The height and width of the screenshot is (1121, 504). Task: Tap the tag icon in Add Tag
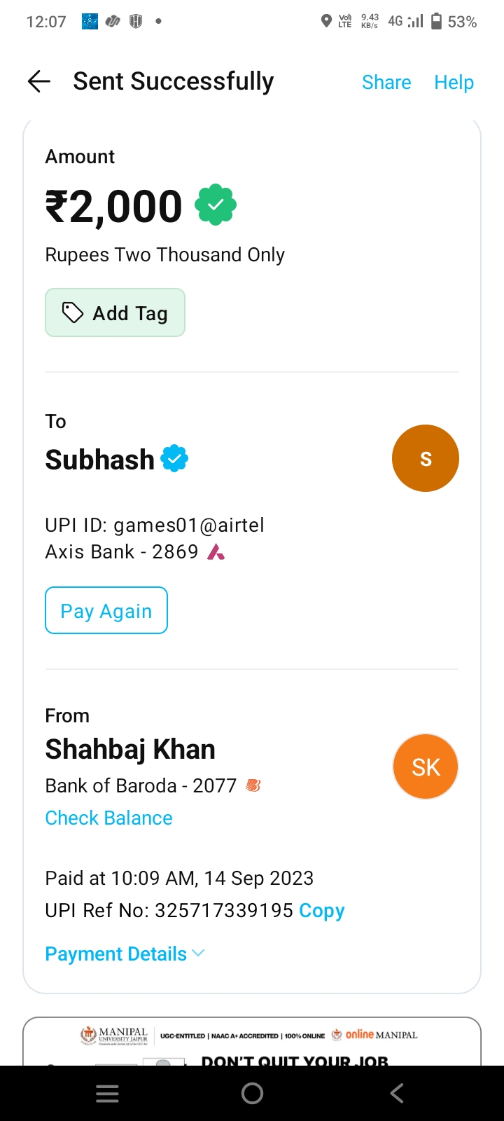pos(73,312)
